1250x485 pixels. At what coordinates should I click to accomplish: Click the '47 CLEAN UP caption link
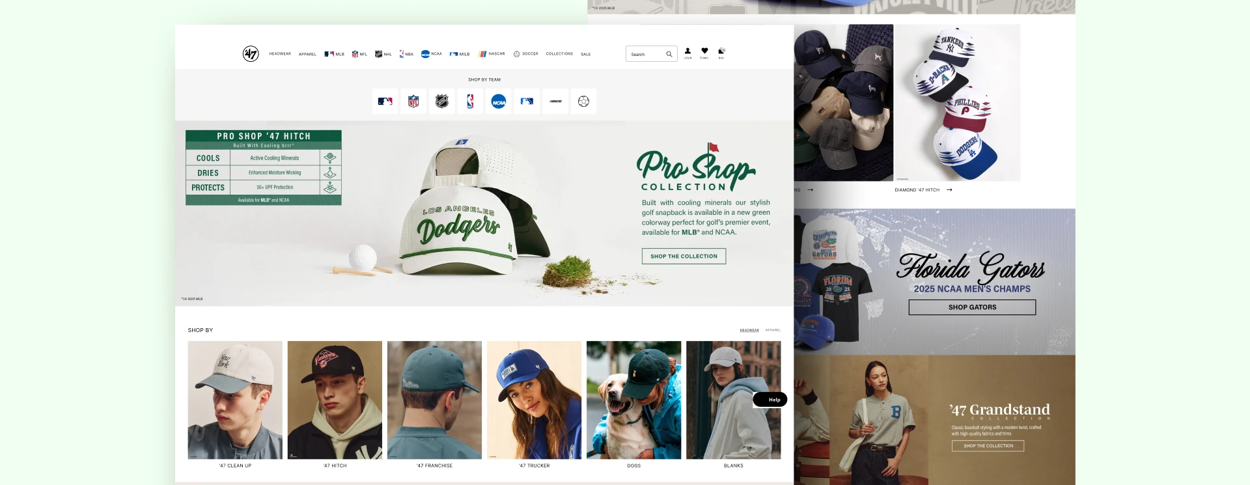(235, 466)
